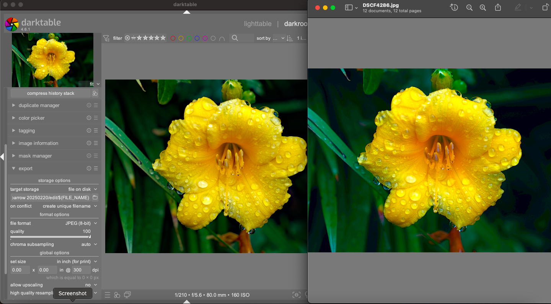
Task: Open the Preview info inspector icon
Action: point(454,7)
